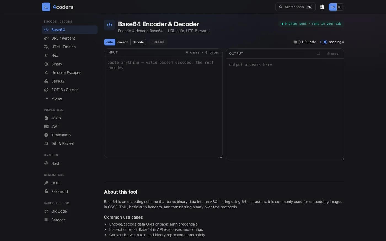The height and width of the screenshot is (241, 386).
Task: Go to 4coders home via brand name
Action: coord(63,7)
